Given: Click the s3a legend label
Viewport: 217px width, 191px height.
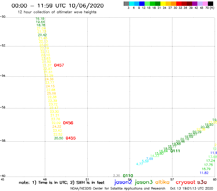Looking at the screenshot, I should tap(202, 182).
